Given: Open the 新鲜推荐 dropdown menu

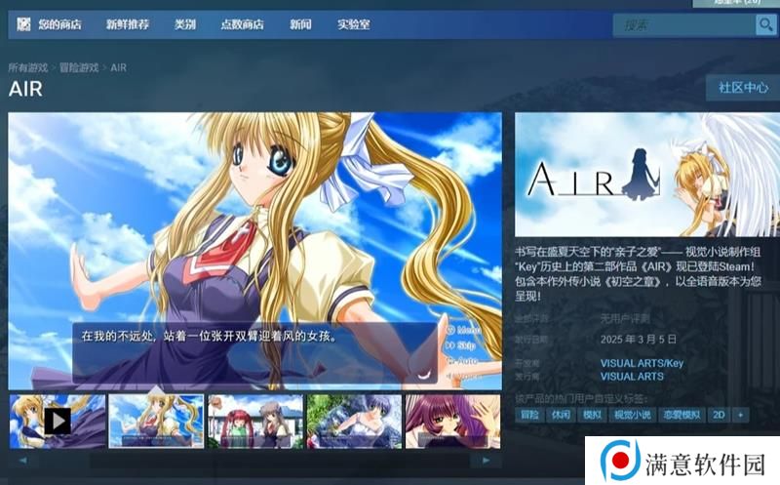Looking at the screenshot, I should click(x=128, y=24).
